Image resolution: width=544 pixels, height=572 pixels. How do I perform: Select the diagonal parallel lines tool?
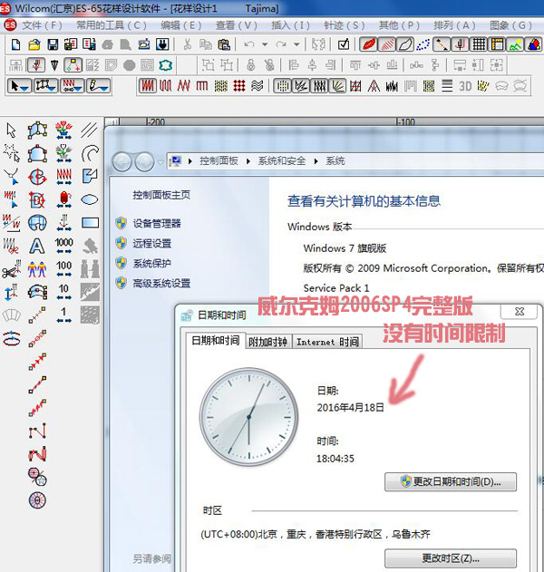tap(90, 130)
